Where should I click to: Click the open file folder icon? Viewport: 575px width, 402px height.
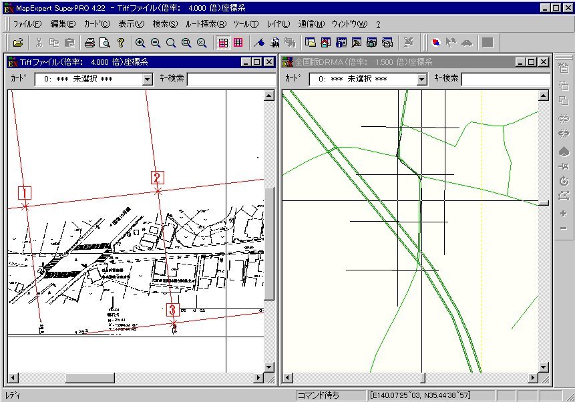point(17,43)
